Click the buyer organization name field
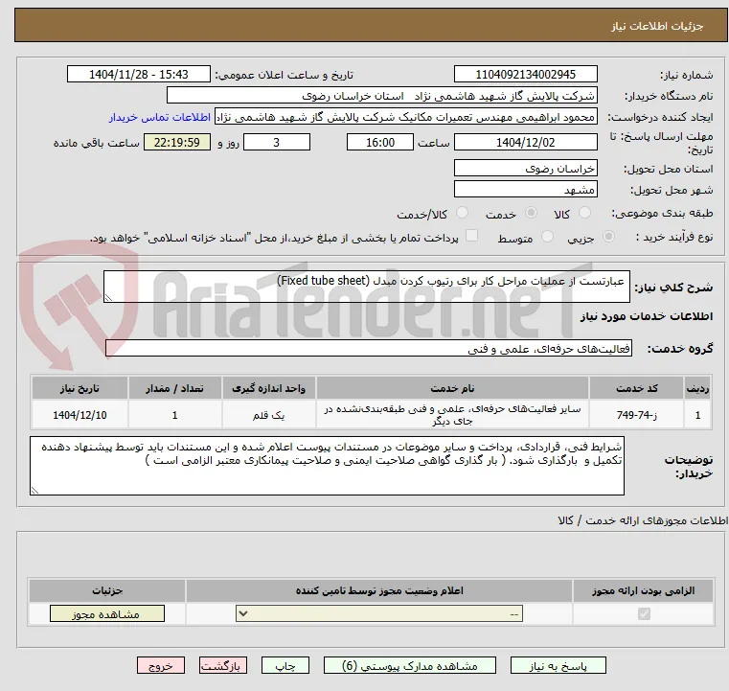This screenshot has width=729, height=691. pyautogui.click(x=381, y=96)
